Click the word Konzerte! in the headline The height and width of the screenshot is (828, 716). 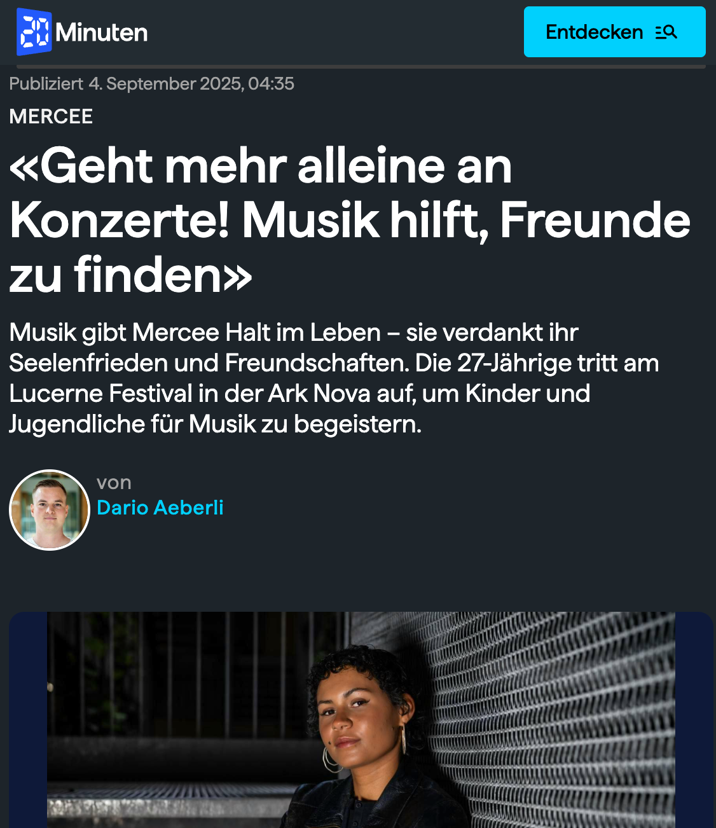click(120, 221)
